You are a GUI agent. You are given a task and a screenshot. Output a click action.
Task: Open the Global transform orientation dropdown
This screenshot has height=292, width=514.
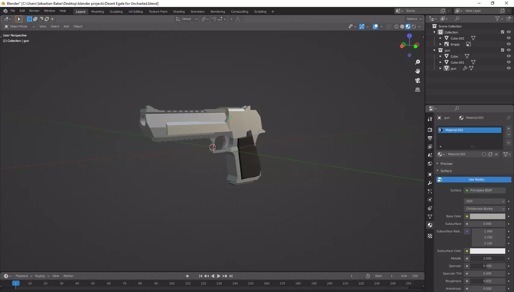(x=186, y=19)
